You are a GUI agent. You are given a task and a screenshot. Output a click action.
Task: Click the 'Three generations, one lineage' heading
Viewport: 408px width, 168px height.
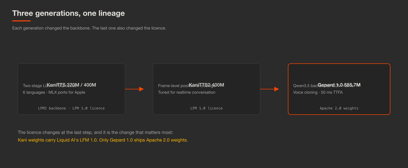pos(69,13)
